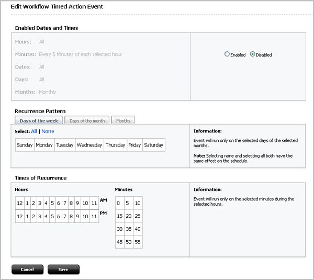The height and width of the screenshot is (280, 314).
Task: Select hour 5 in the AM row
Action: [52, 203]
